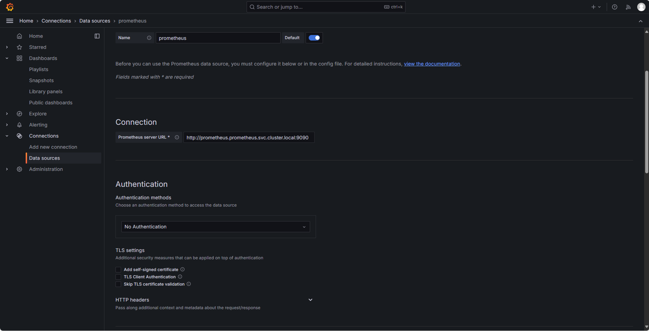Viewport: 649px width, 331px height.
Task: Go to Connections breadcrumb link
Action: tap(56, 21)
